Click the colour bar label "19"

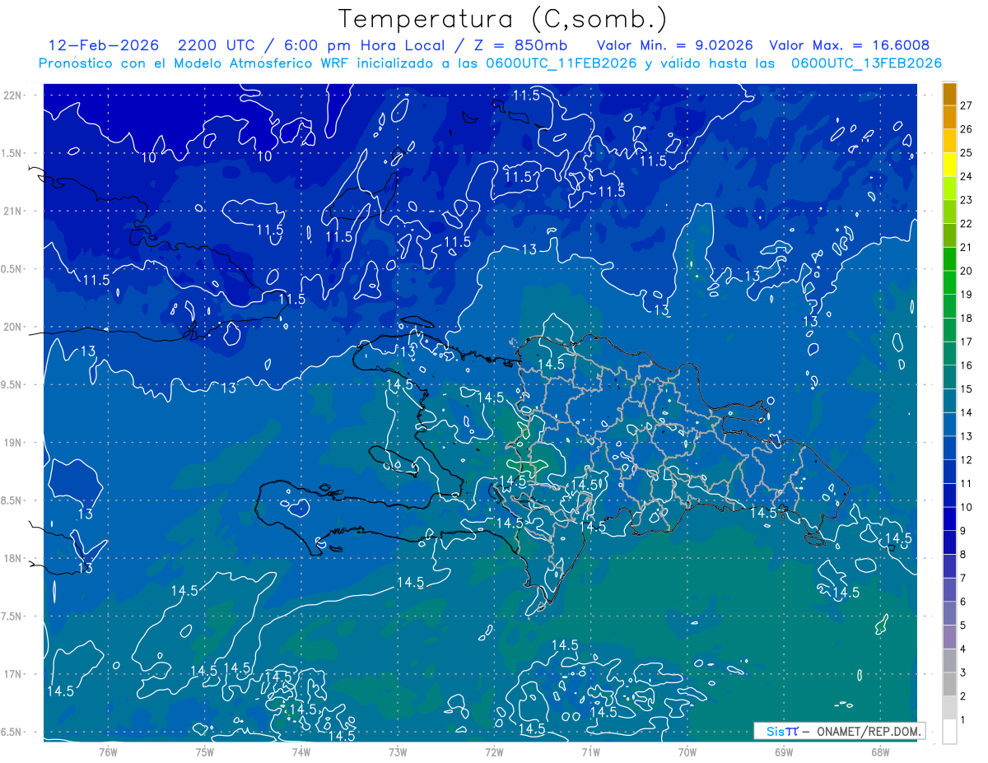(x=966, y=294)
